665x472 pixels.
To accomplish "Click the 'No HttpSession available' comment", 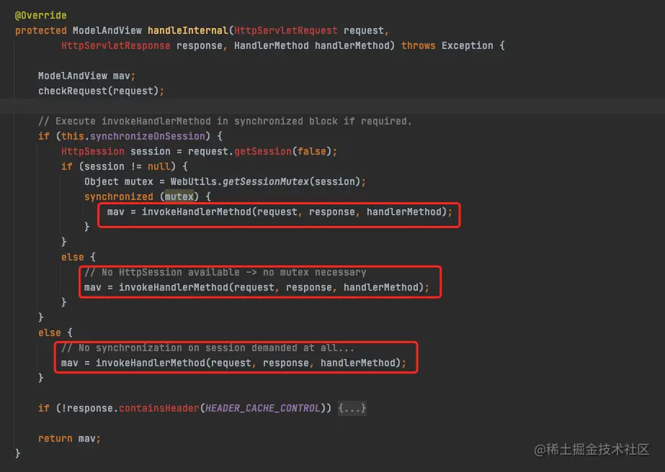I will point(223,271).
